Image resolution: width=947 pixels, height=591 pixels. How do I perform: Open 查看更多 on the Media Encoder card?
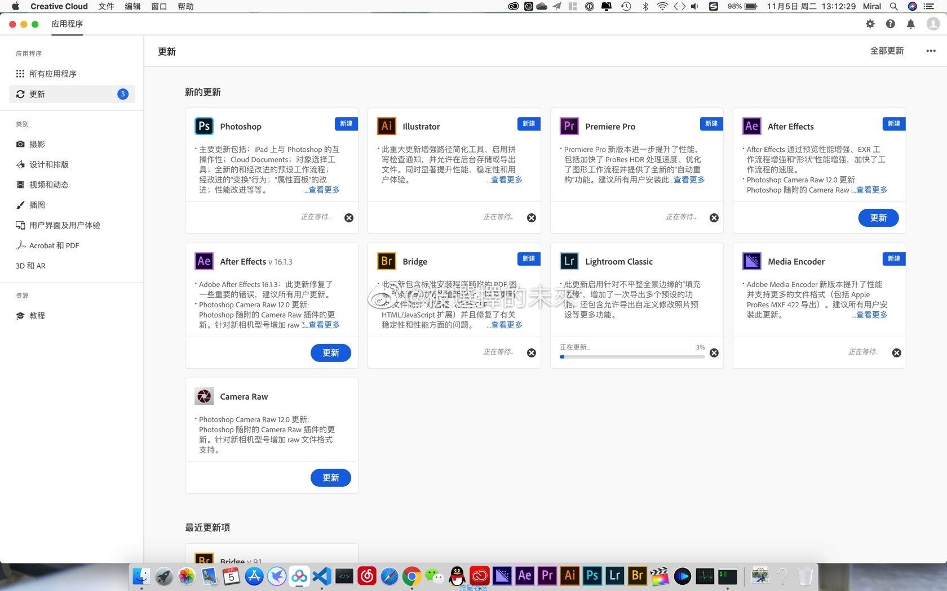[872, 315]
